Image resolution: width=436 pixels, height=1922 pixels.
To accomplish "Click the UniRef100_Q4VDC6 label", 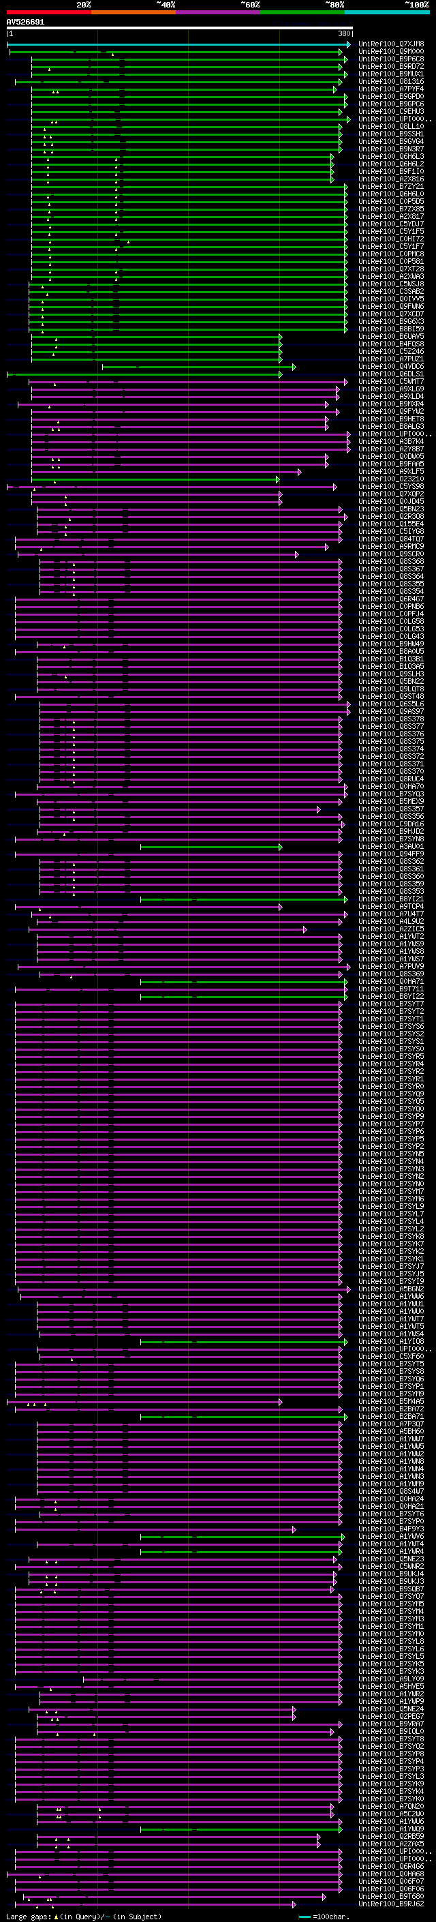I will tap(391, 366).
